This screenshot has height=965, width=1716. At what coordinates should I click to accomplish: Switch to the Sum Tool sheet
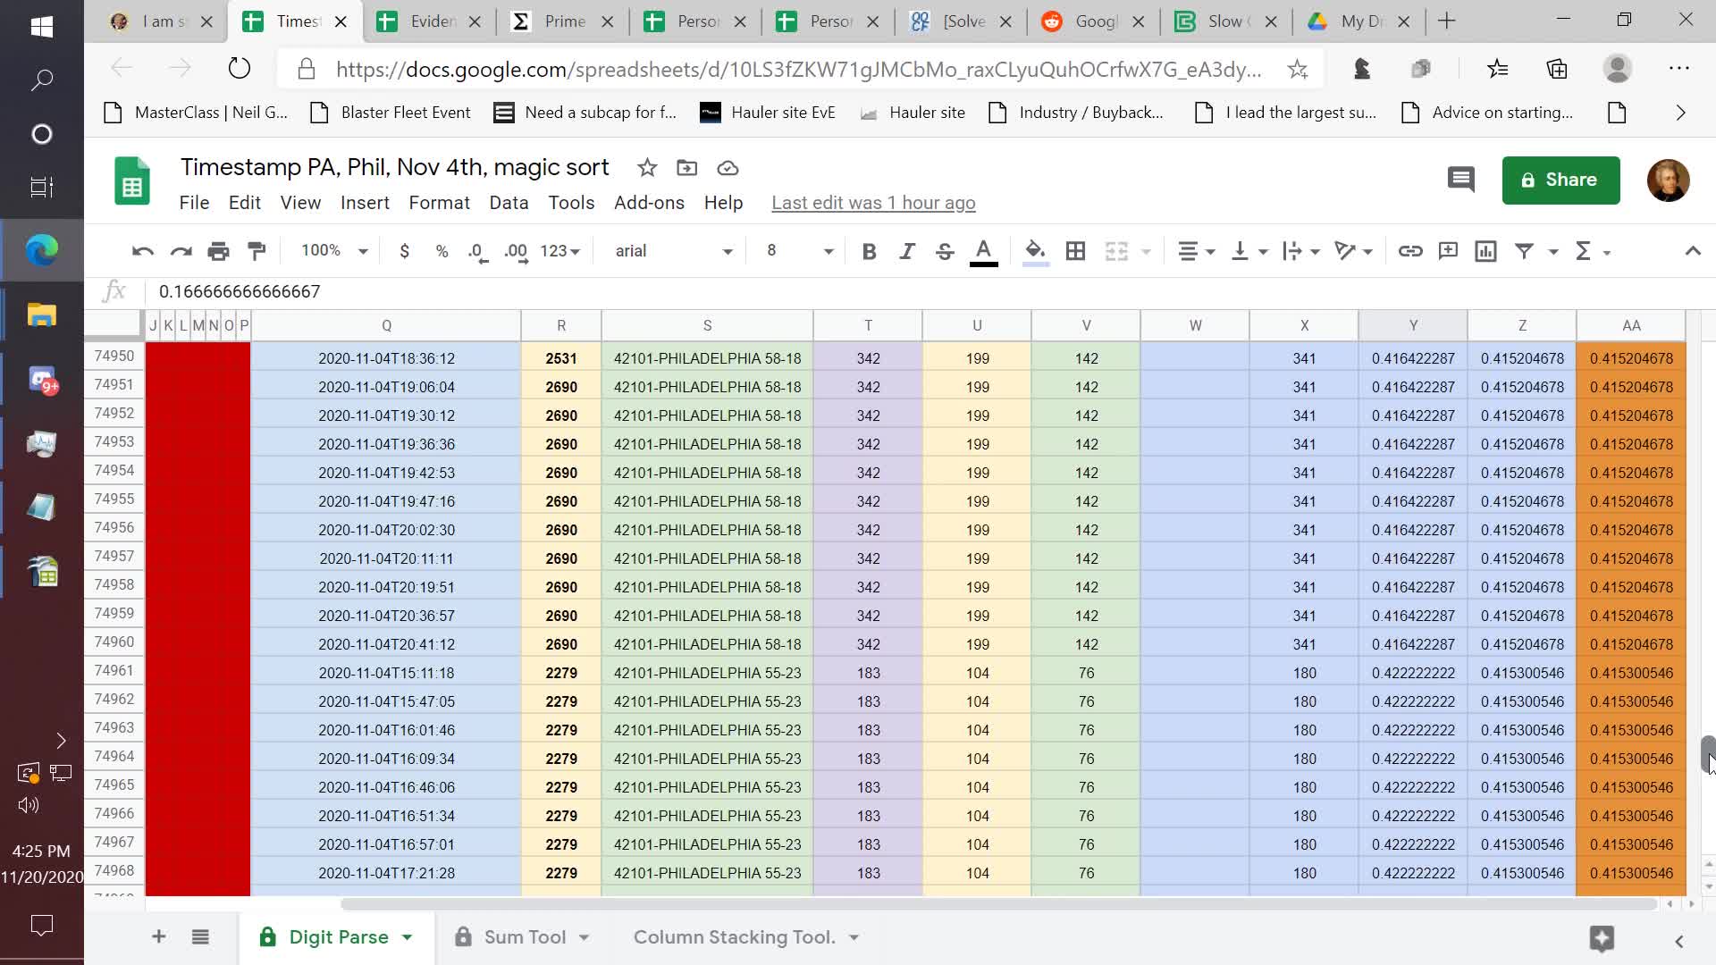[525, 937]
